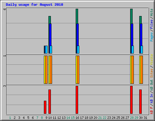This screenshot has width=155, height=121.
Task: Select the cyan pages bar for day 16
Action: (78, 50)
